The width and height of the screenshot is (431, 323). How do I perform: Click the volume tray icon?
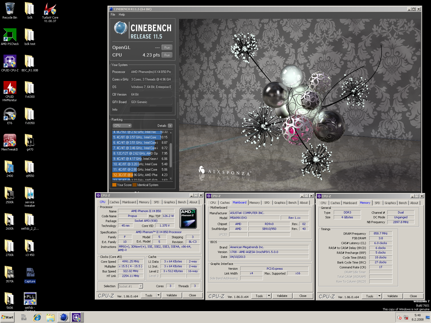[399, 317]
